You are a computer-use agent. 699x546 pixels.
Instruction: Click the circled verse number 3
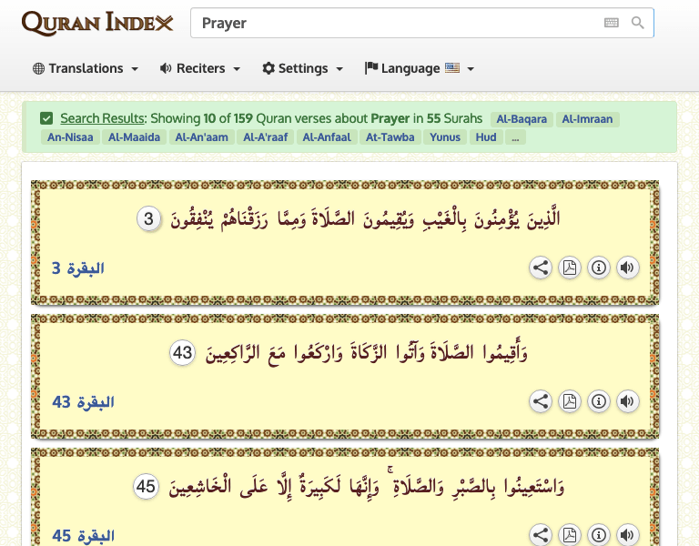(149, 218)
